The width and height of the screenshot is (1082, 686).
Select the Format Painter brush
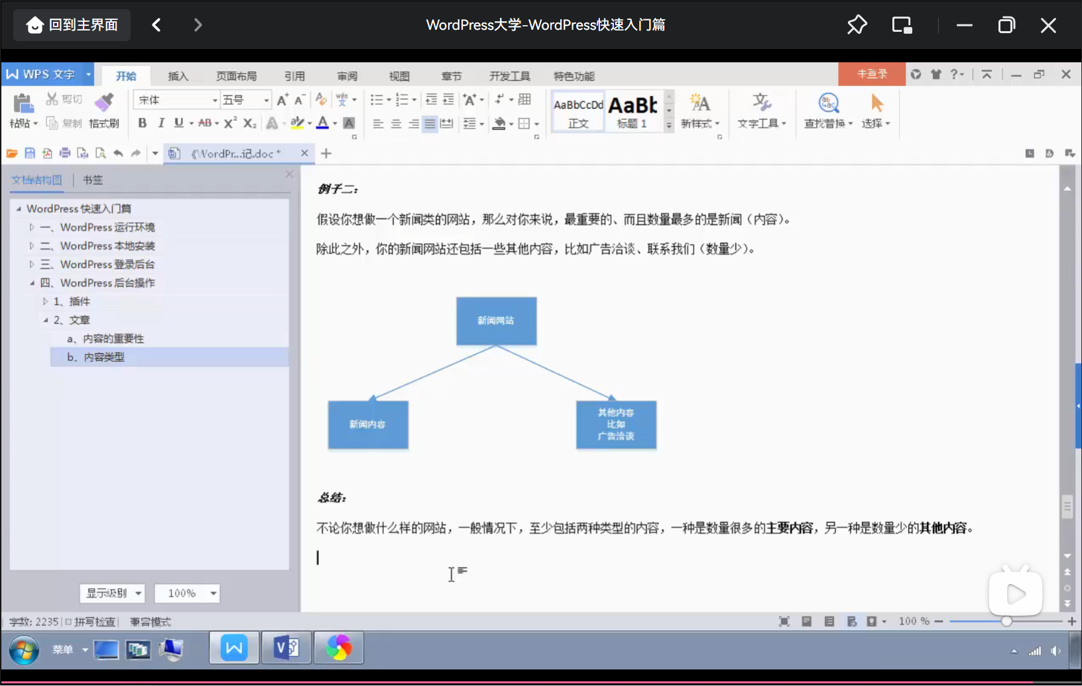[x=103, y=103]
